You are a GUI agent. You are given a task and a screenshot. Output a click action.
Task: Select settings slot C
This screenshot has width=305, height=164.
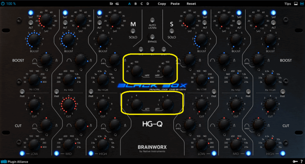(x=141, y=4)
